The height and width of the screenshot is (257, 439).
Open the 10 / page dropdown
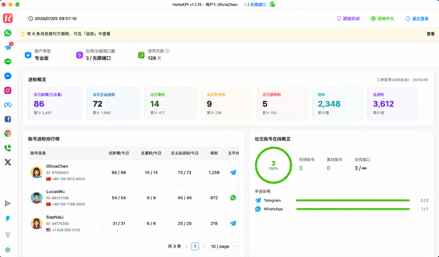coord(223,246)
